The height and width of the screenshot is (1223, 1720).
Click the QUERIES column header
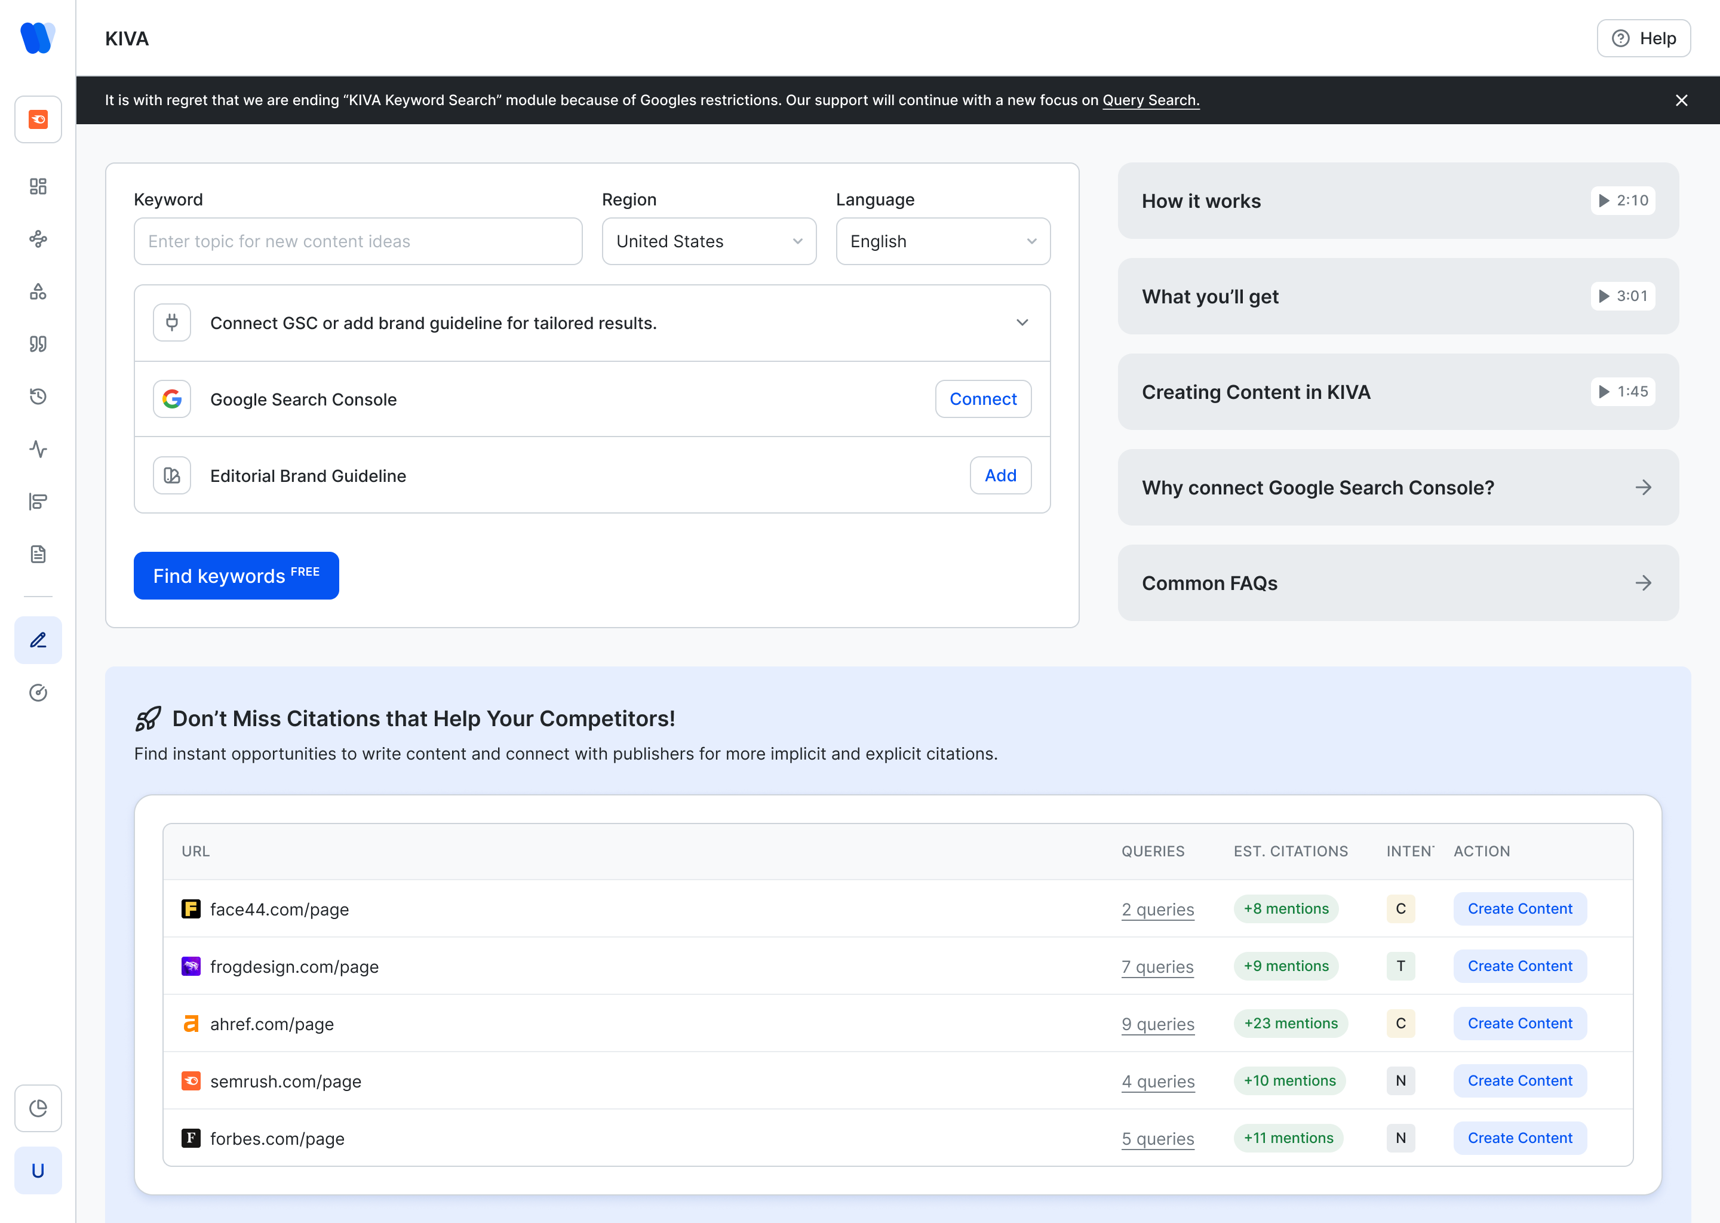1153,851
